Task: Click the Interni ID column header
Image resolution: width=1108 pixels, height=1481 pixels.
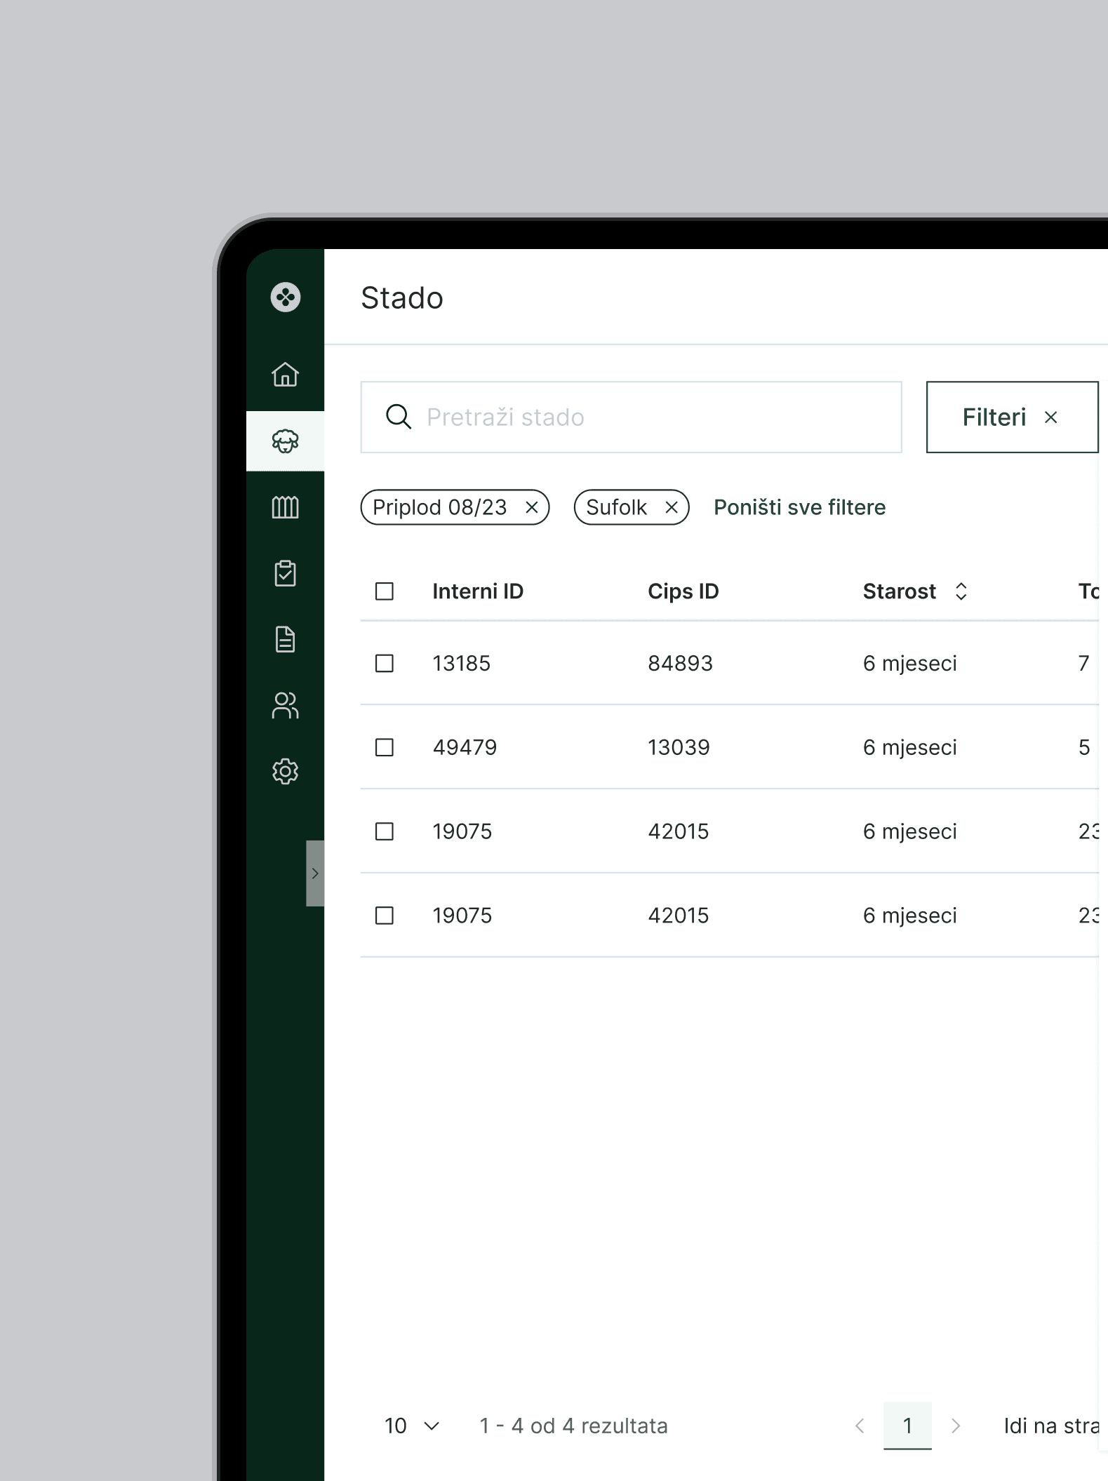Action: [x=478, y=591]
